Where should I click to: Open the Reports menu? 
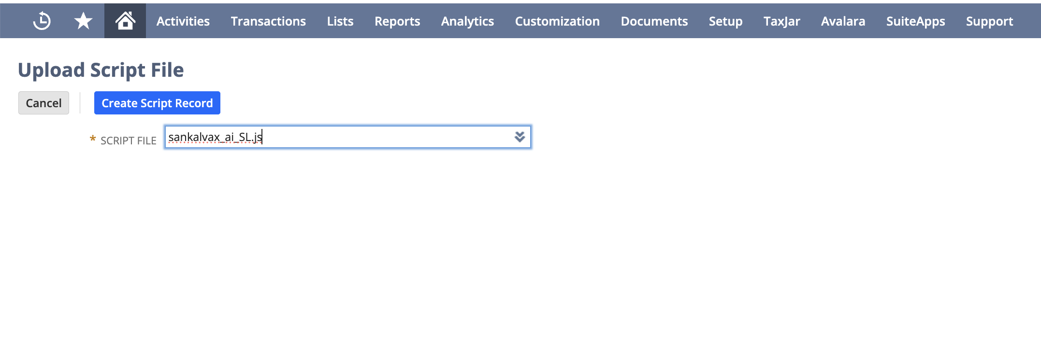(397, 21)
